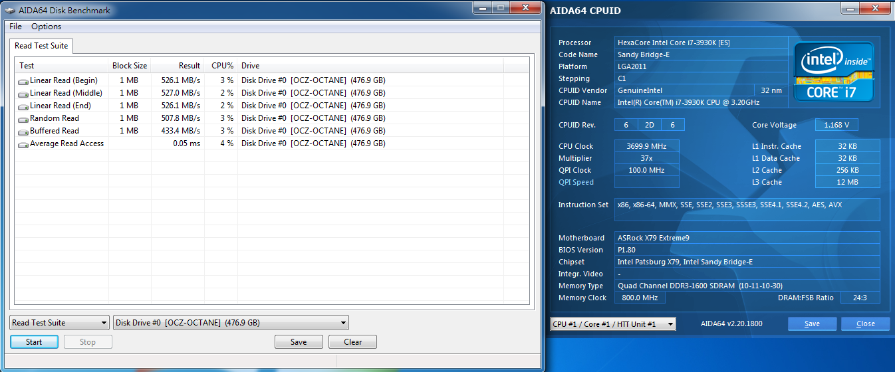
Task: Click the ASRock X79 Extreme9 motherboard value
Action: [747, 238]
